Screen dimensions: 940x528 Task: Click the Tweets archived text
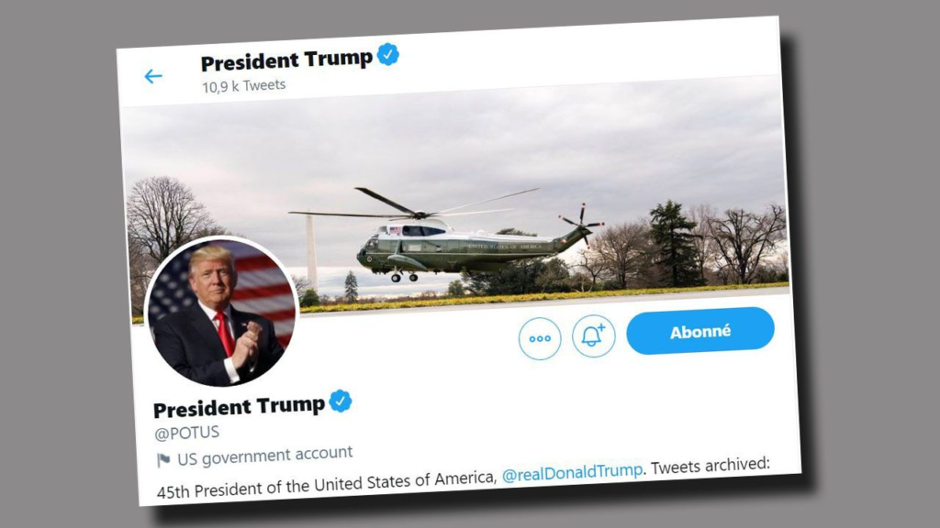pos(711,466)
